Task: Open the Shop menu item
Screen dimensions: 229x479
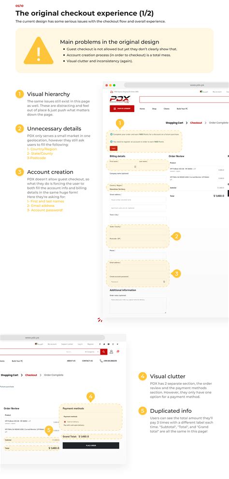Action: (154, 109)
